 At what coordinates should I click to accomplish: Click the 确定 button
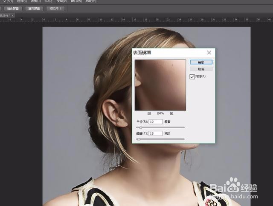[201, 62]
